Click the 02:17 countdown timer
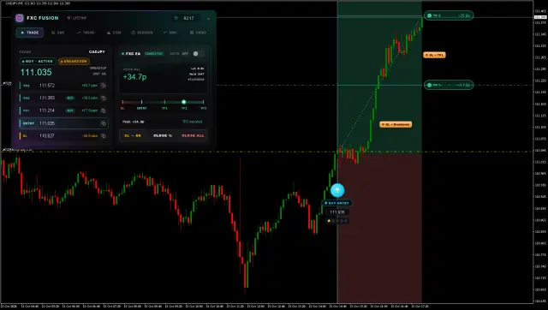The height and width of the screenshot is (310, 548). [x=188, y=18]
